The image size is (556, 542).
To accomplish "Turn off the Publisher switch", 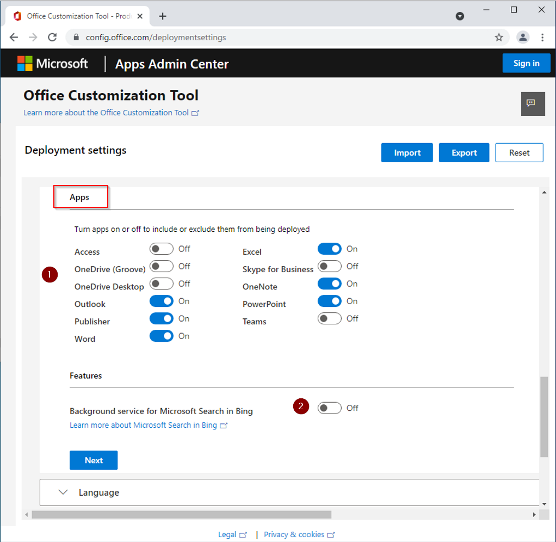I will pos(162,318).
